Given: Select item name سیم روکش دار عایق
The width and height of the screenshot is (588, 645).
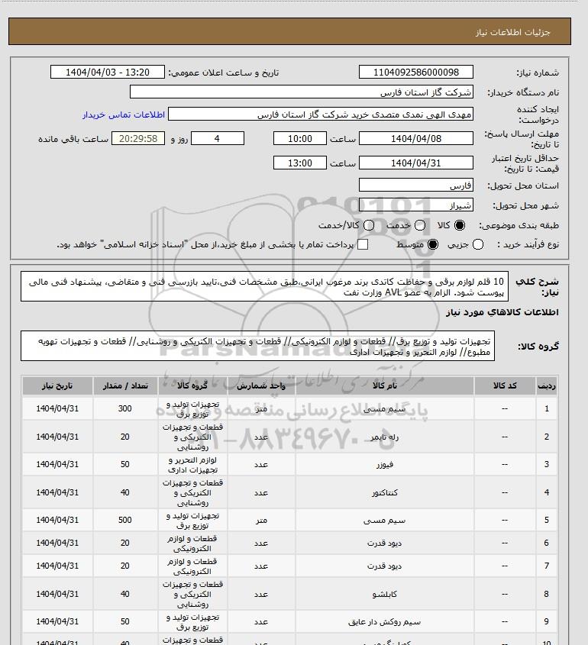Looking at the screenshot, I should click(384, 621).
